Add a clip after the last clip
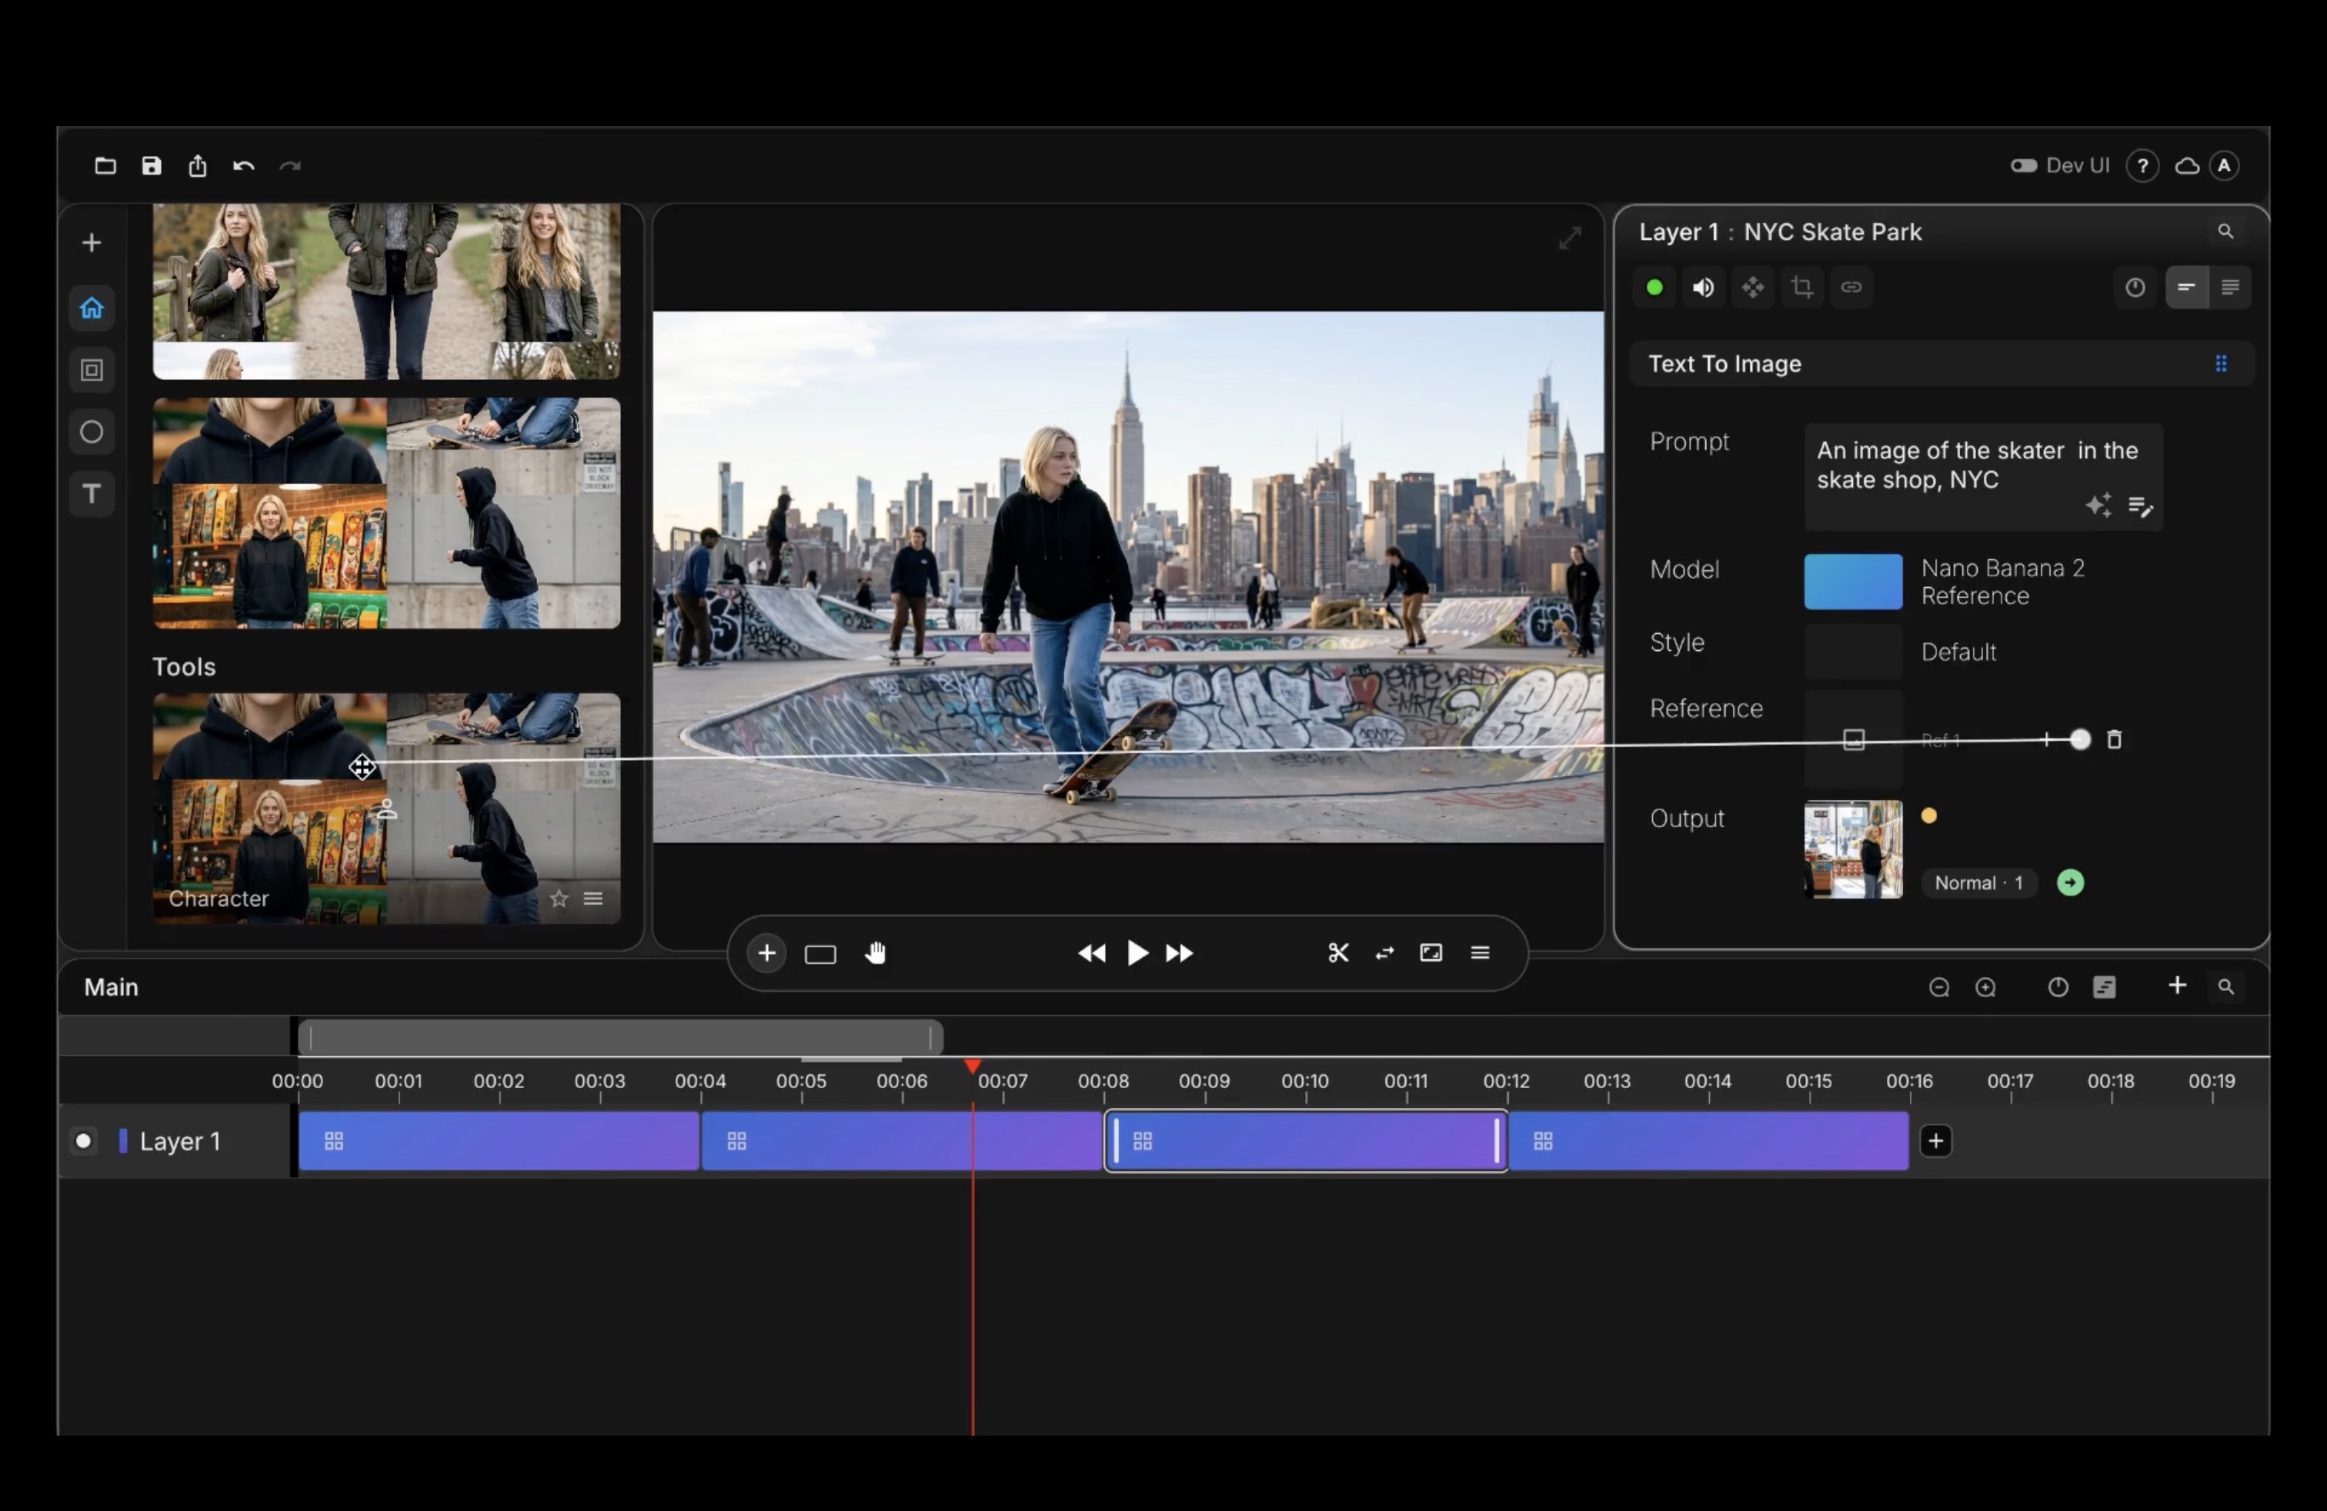The image size is (2327, 1511). click(1935, 1141)
